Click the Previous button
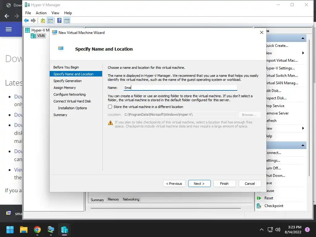Screen dimensions: 316x237 [174, 184]
